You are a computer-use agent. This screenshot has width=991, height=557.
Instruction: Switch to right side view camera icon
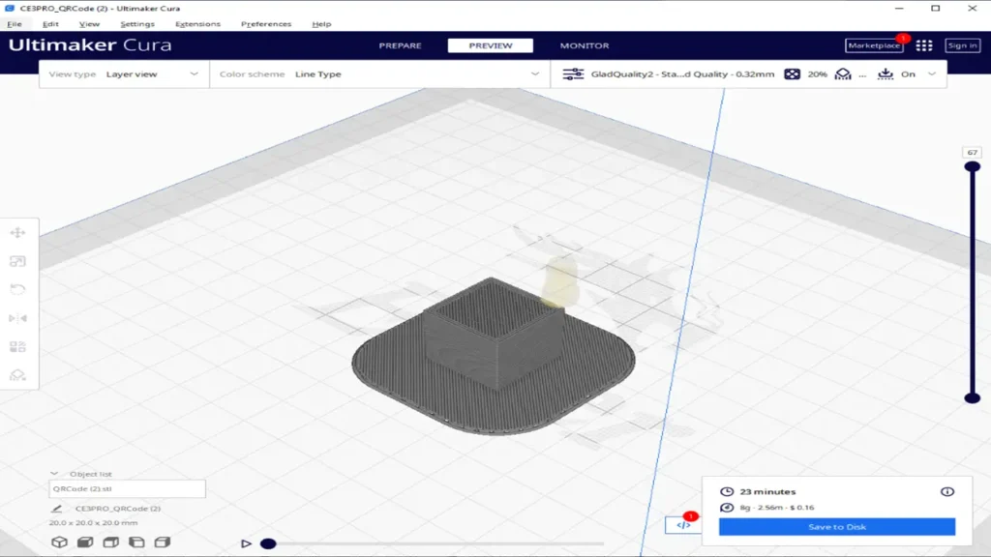point(163,542)
